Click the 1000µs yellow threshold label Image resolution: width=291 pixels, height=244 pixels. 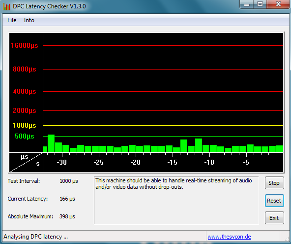coord(24,125)
